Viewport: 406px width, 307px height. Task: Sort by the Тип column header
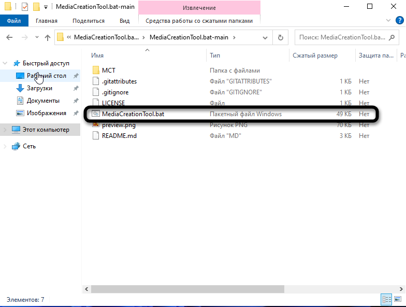click(x=215, y=55)
